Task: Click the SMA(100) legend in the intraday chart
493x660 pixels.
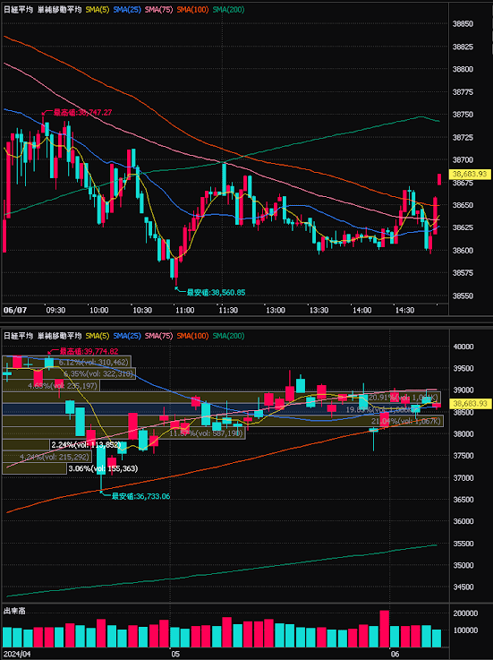Action: point(192,9)
